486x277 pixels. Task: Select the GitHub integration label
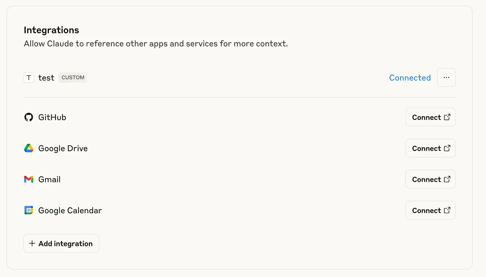52,117
